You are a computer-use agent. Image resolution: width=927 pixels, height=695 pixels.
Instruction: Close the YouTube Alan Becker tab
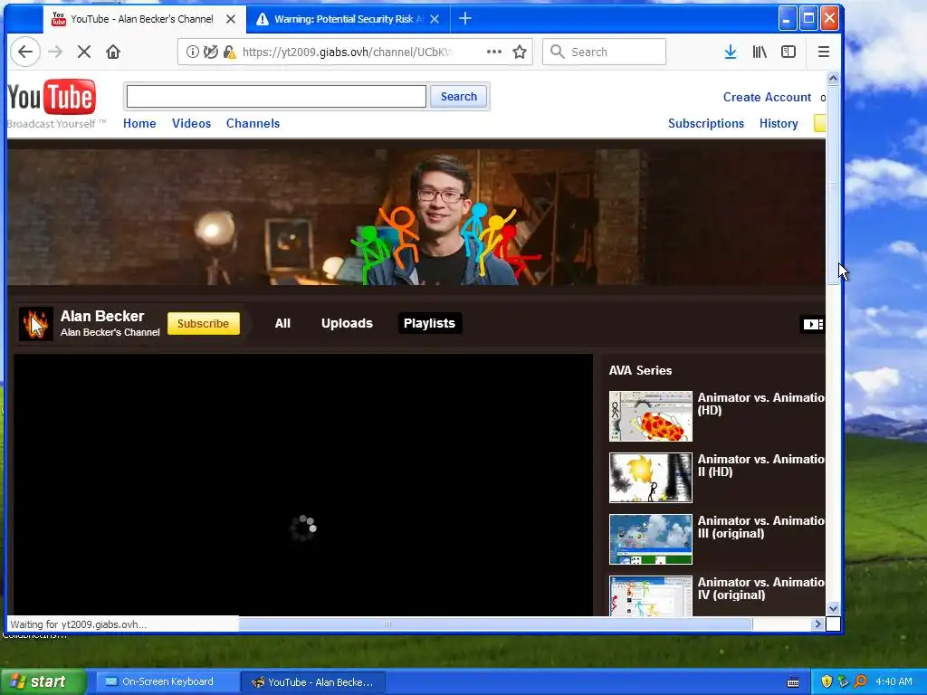[231, 19]
